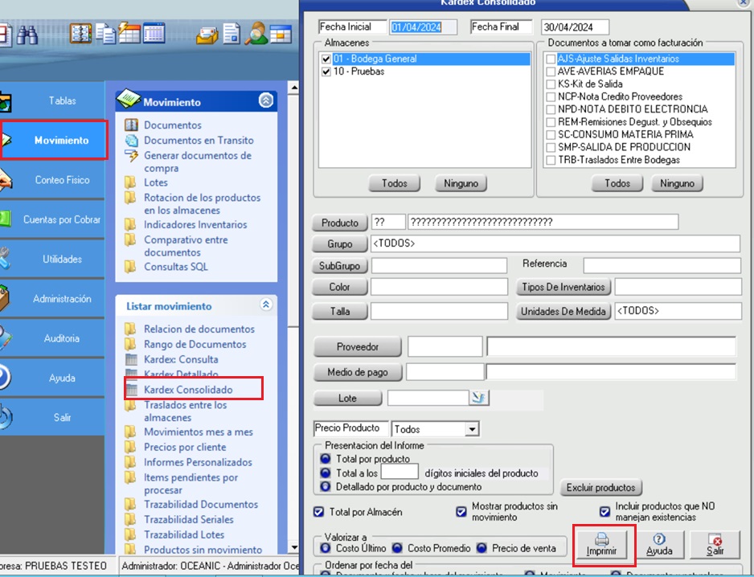754x577 pixels.
Task: Open Kardex Detallado in the list
Action: click(x=180, y=374)
